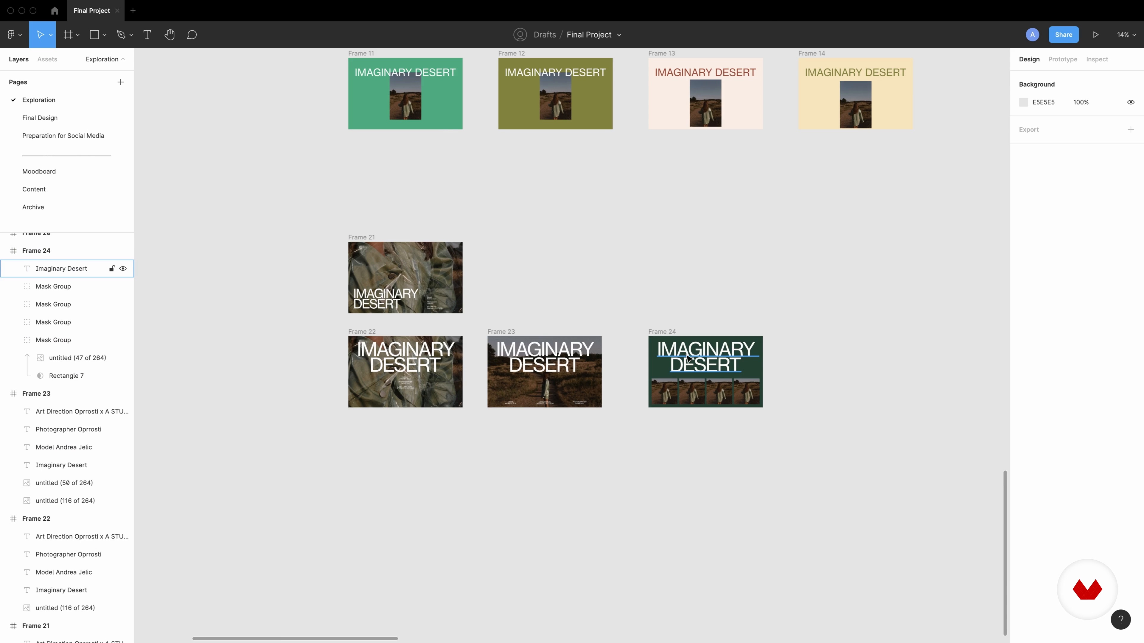Open main menu dropdown chevron
The height and width of the screenshot is (643, 1144).
(20, 35)
